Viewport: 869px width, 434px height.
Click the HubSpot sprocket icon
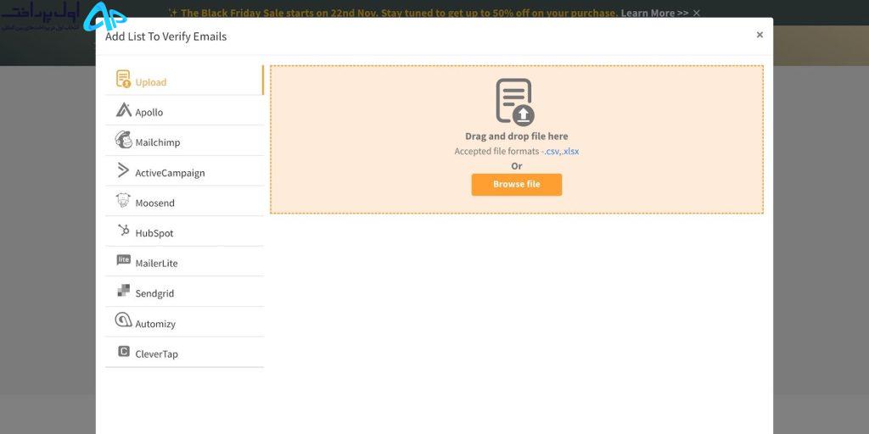(124, 231)
